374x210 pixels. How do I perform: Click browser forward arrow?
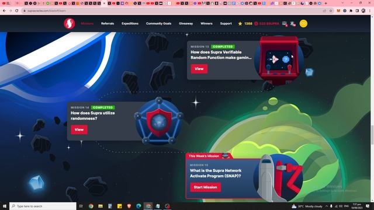(x=11, y=10)
